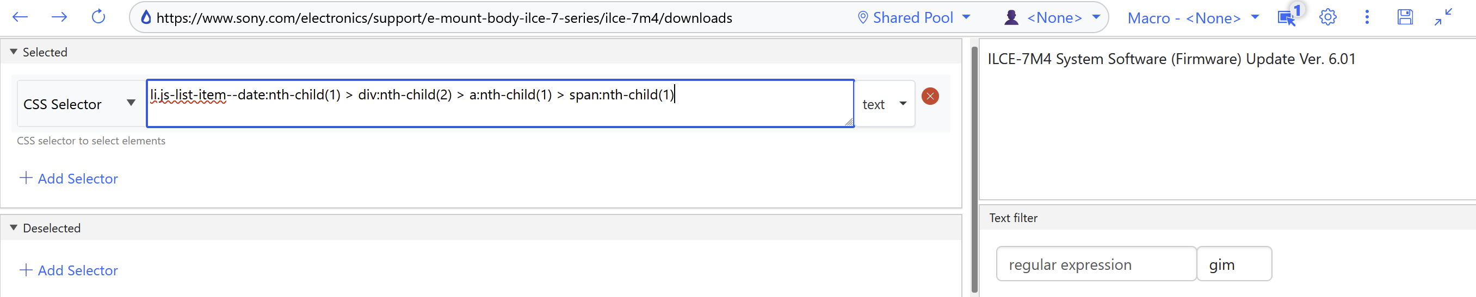The width and height of the screenshot is (1476, 297).
Task: Save using the floppy disk icon
Action: coord(1405,17)
